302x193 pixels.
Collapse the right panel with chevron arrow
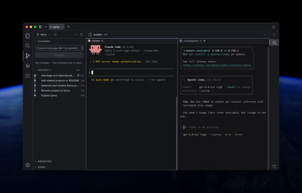pos(274,34)
